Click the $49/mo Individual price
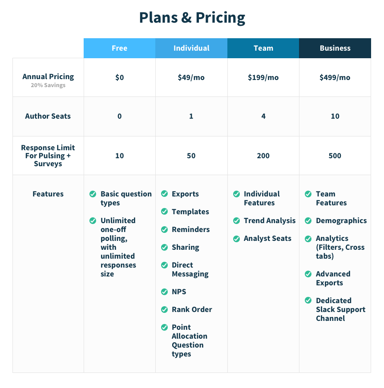Screen dimensions: 384x388 click(x=191, y=77)
